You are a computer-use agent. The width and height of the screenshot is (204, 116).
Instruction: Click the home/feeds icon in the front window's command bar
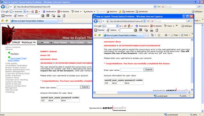(152, 35)
